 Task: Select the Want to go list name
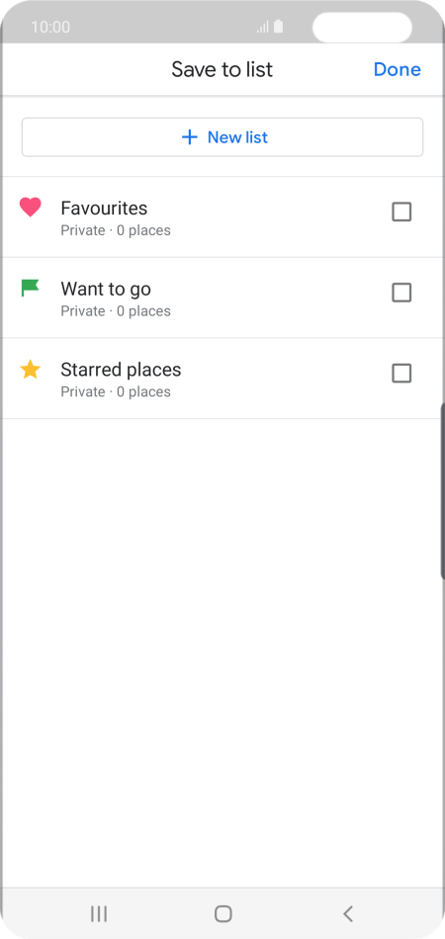(x=106, y=290)
